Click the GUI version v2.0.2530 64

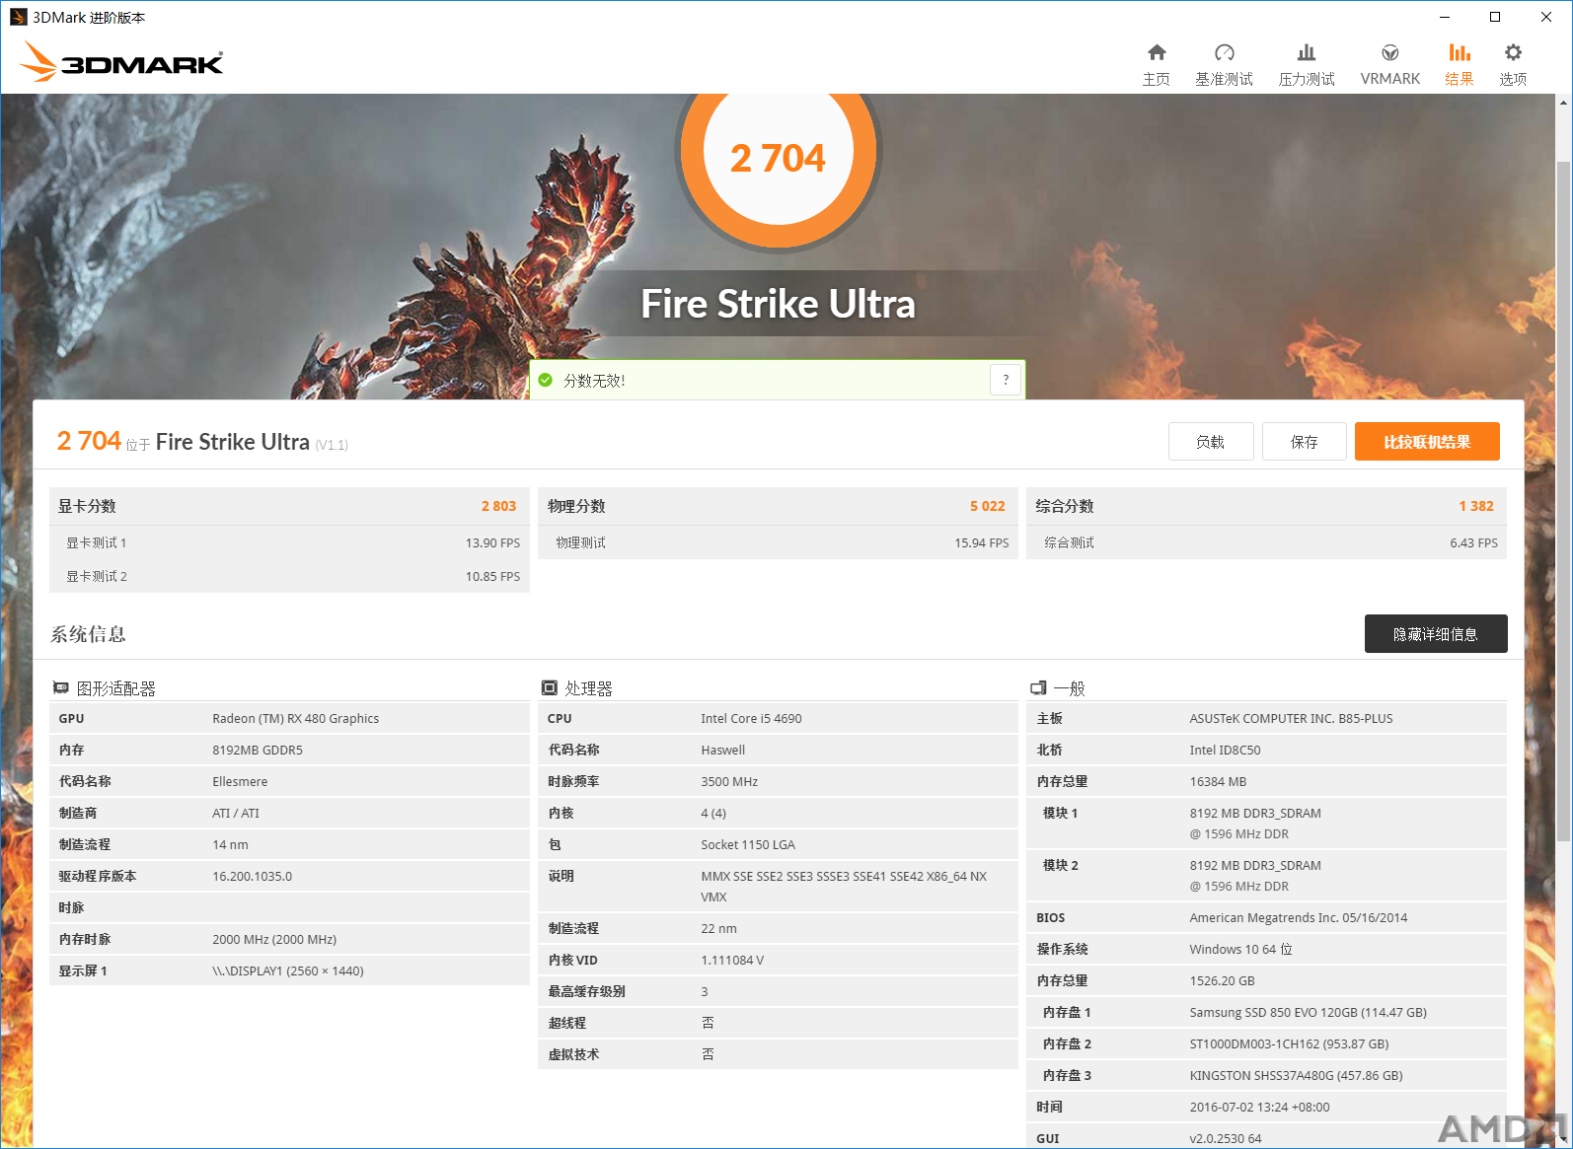(x=1226, y=1138)
